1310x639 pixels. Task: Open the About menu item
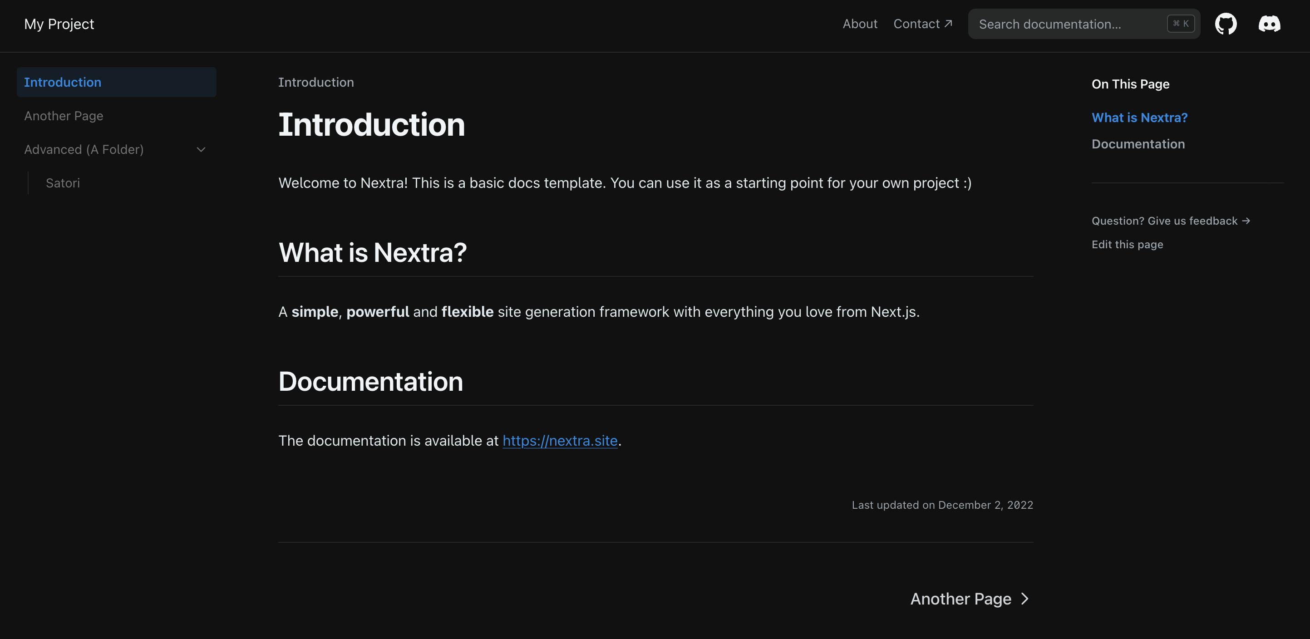[859, 24]
